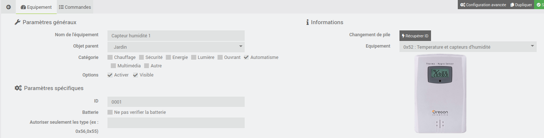
Task: Click the copy icon on Dupliquer button
Action: pos(512,5)
